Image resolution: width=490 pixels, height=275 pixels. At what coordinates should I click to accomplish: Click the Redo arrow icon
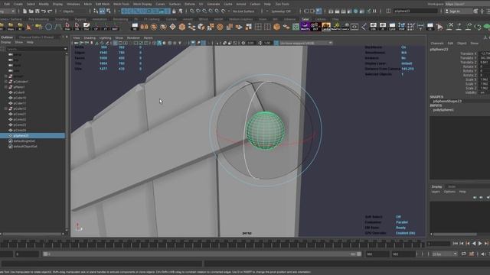click(x=50, y=11)
